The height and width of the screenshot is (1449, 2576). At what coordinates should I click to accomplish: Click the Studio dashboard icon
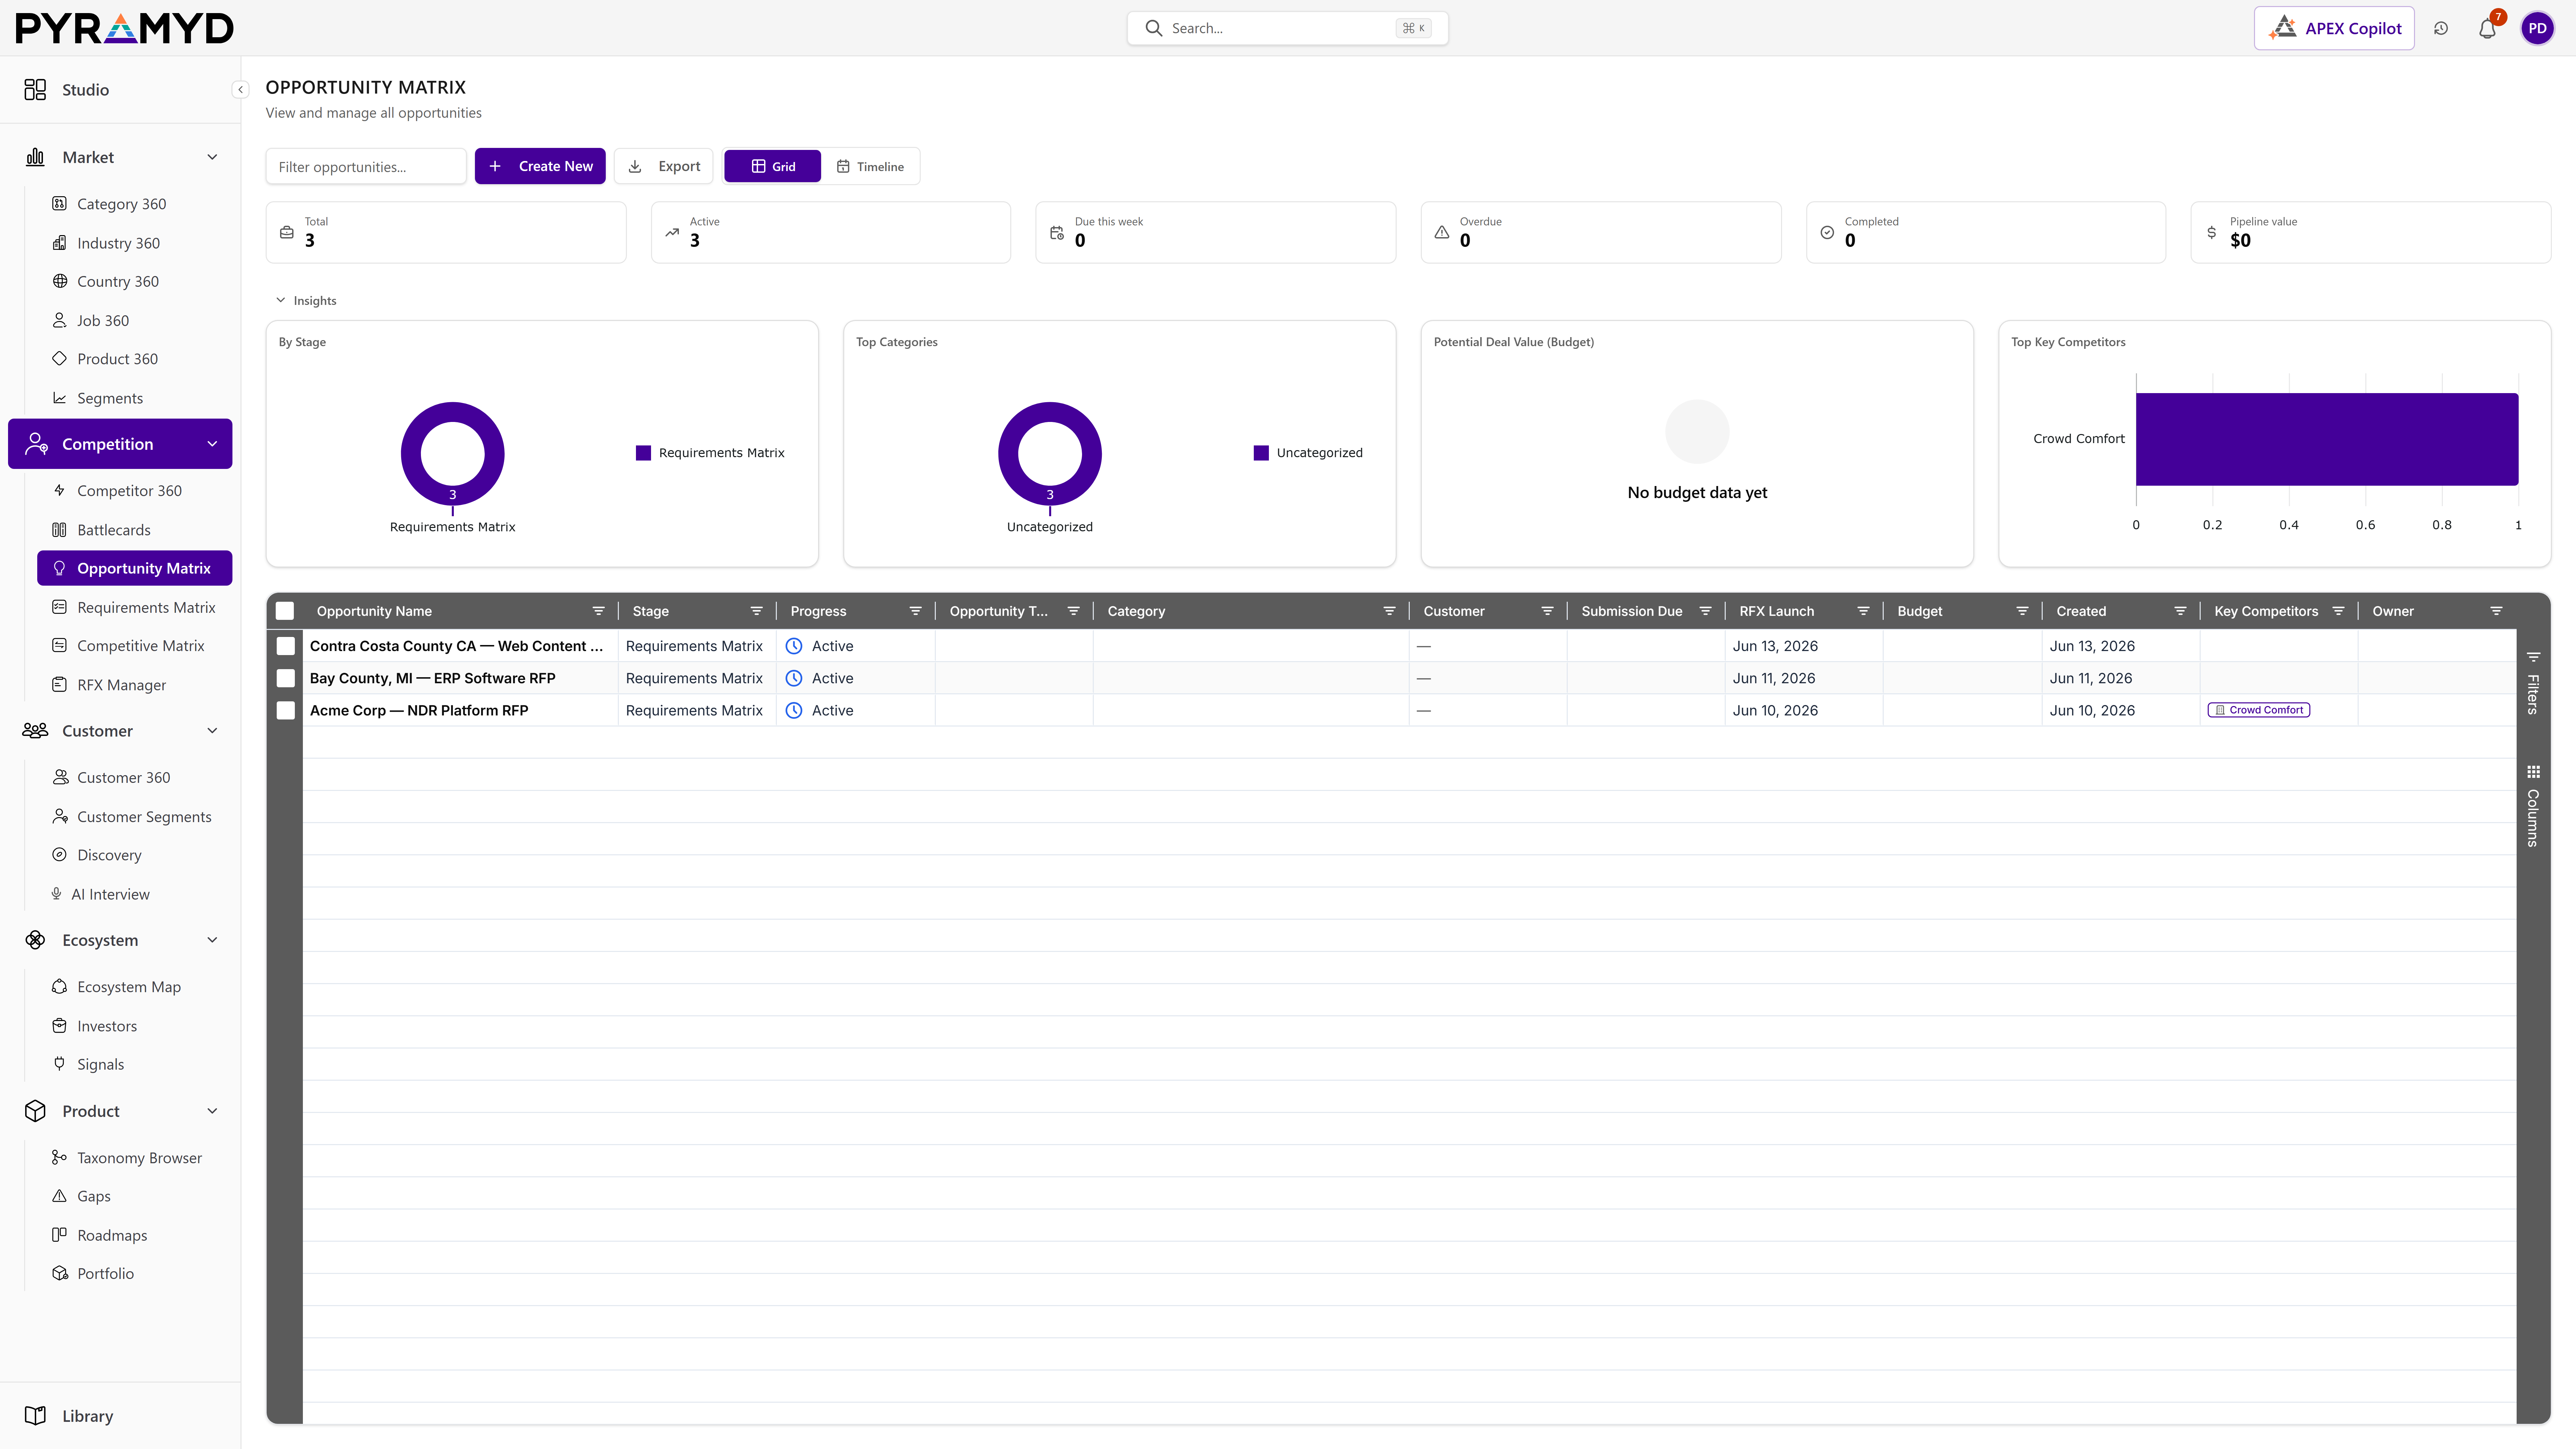click(x=35, y=90)
